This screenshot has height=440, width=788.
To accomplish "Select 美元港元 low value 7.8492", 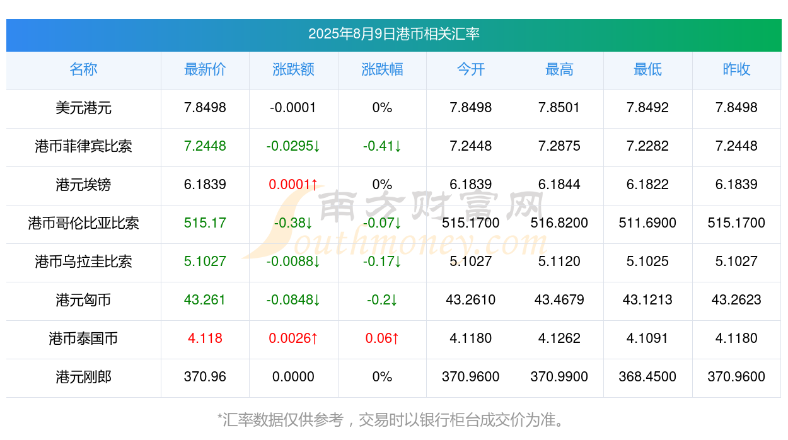I will (x=647, y=108).
